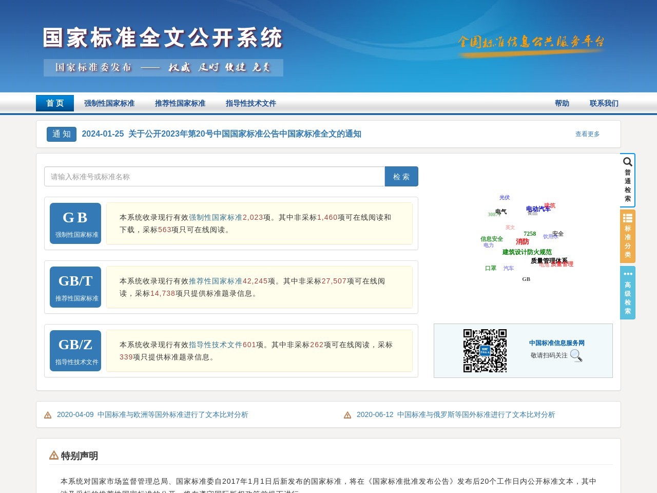Select the GB/Z 指导性技术文件 badge
The image size is (657, 493).
(x=75, y=350)
